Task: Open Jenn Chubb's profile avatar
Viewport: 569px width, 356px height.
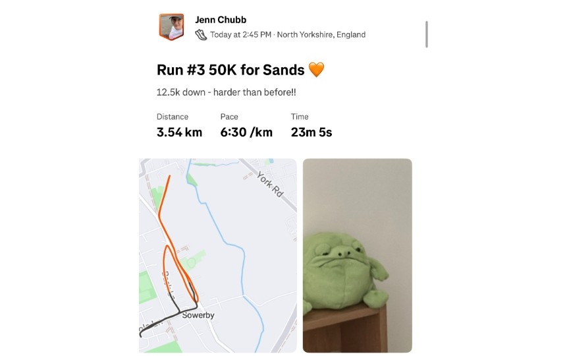Action: coord(171,27)
